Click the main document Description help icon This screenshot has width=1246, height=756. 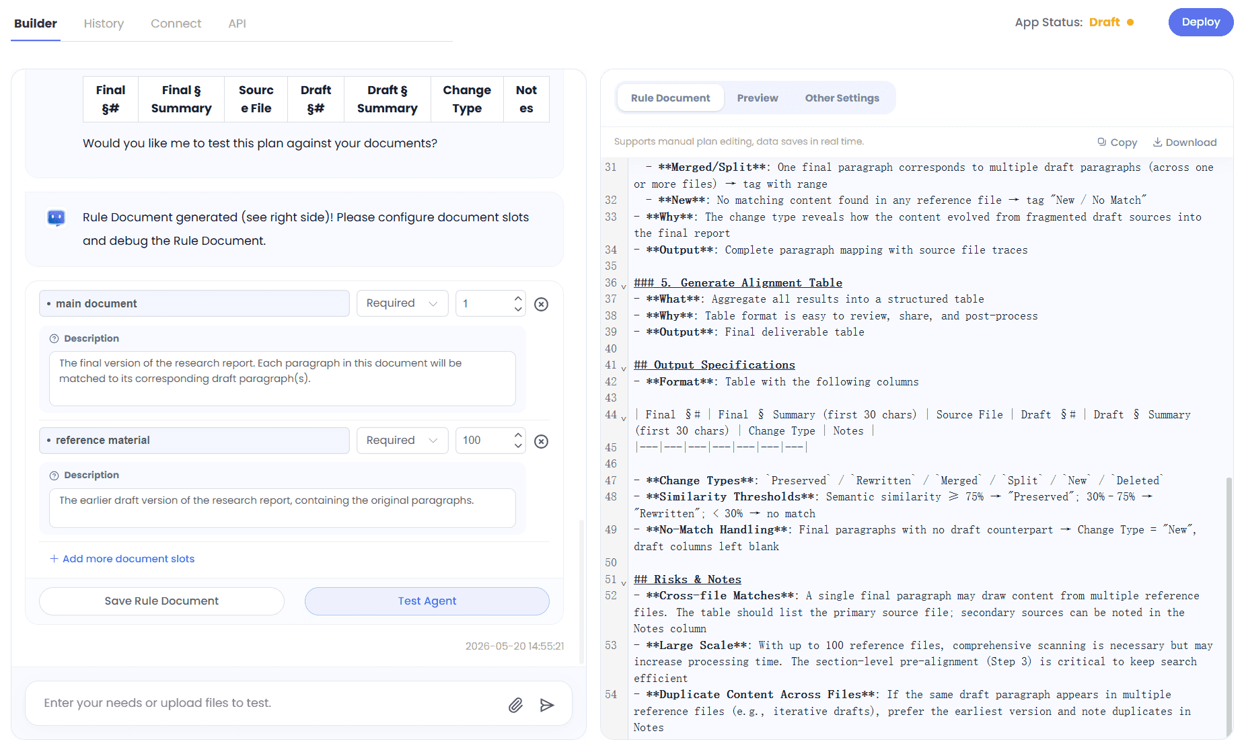54,338
